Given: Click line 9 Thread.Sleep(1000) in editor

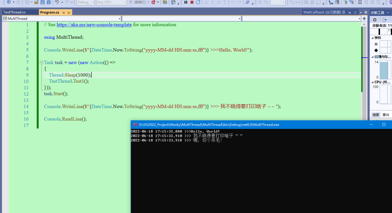Looking at the screenshot, I should (x=70, y=75).
